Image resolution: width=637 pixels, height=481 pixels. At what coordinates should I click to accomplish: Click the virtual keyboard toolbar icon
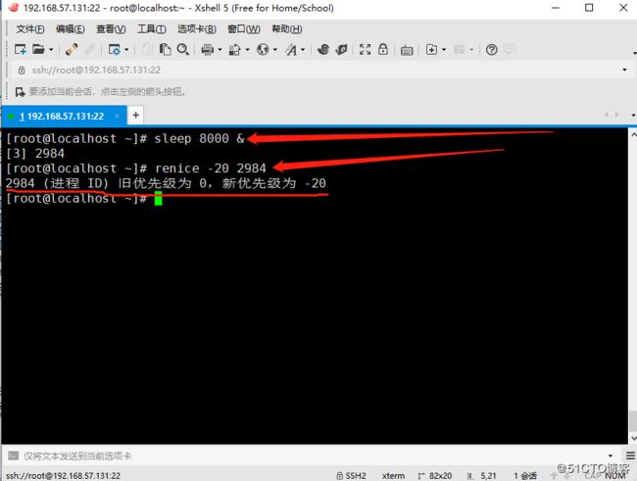407,50
